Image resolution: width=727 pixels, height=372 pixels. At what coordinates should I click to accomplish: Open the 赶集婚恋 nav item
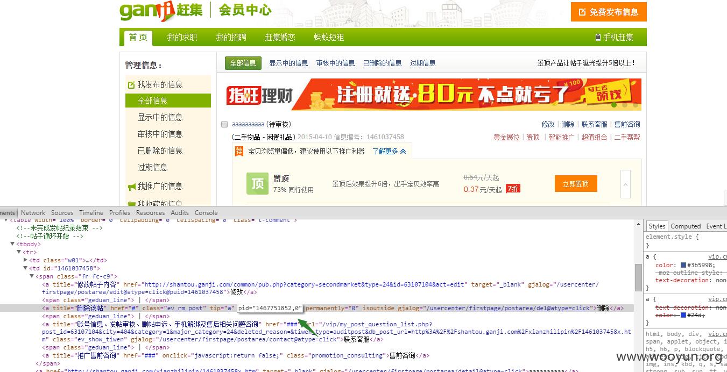pos(280,38)
